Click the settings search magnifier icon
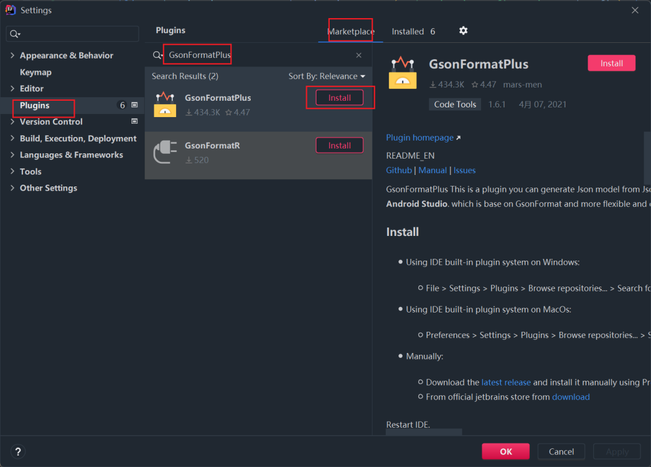This screenshot has width=651, height=467. pos(15,34)
